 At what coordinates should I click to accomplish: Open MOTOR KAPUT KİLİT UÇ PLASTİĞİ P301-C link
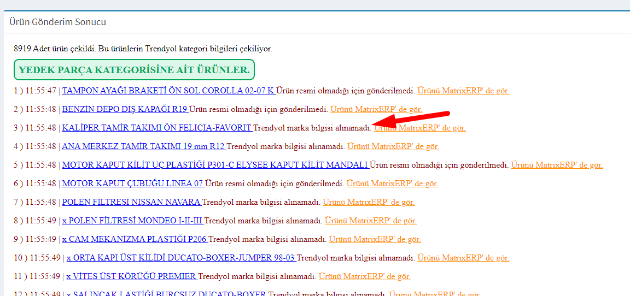coord(215,165)
